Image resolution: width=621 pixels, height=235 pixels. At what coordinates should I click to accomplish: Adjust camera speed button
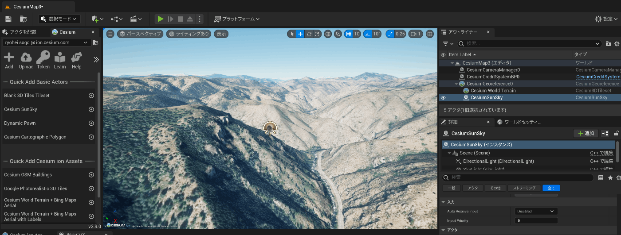click(416, 34)
